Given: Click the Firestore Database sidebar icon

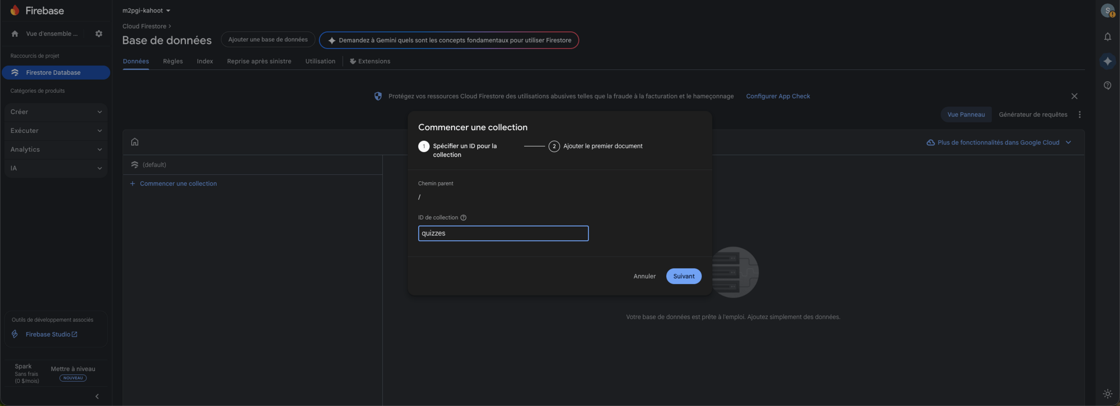Looking at the screenshot, I should [x=15, y=73].
